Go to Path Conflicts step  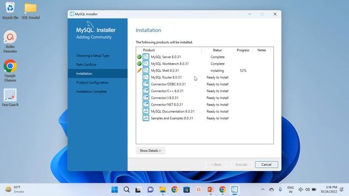86,64
